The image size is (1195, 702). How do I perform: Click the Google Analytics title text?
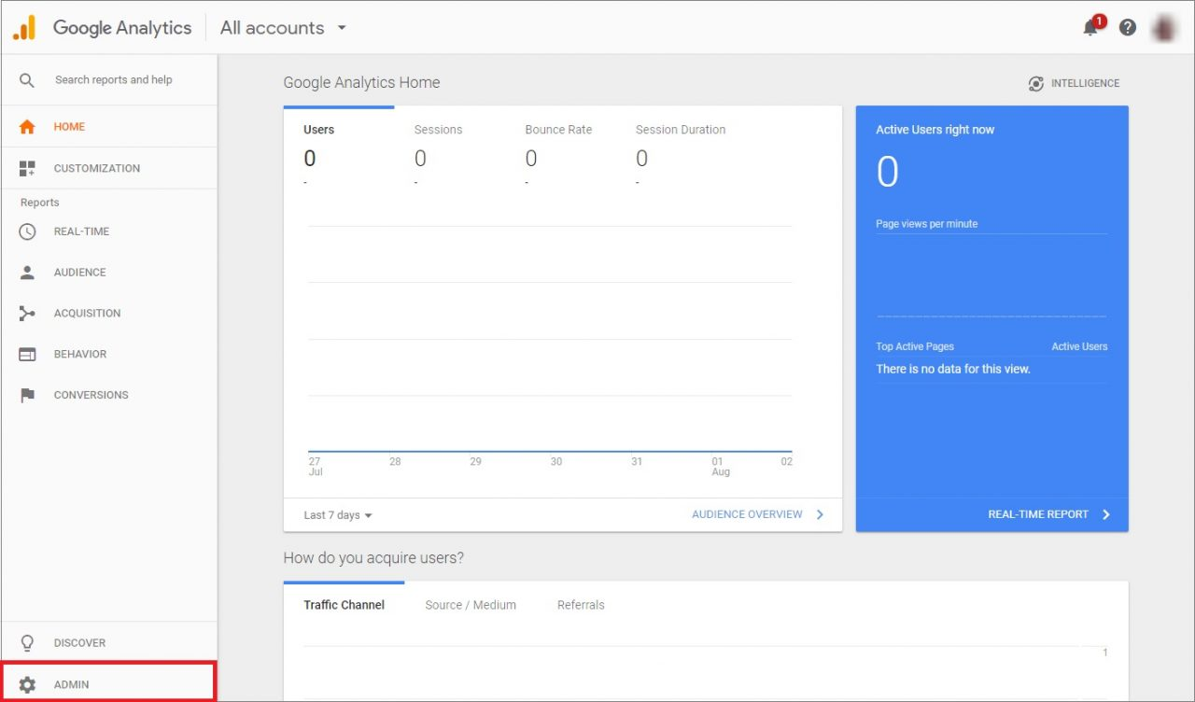point(122,28)
